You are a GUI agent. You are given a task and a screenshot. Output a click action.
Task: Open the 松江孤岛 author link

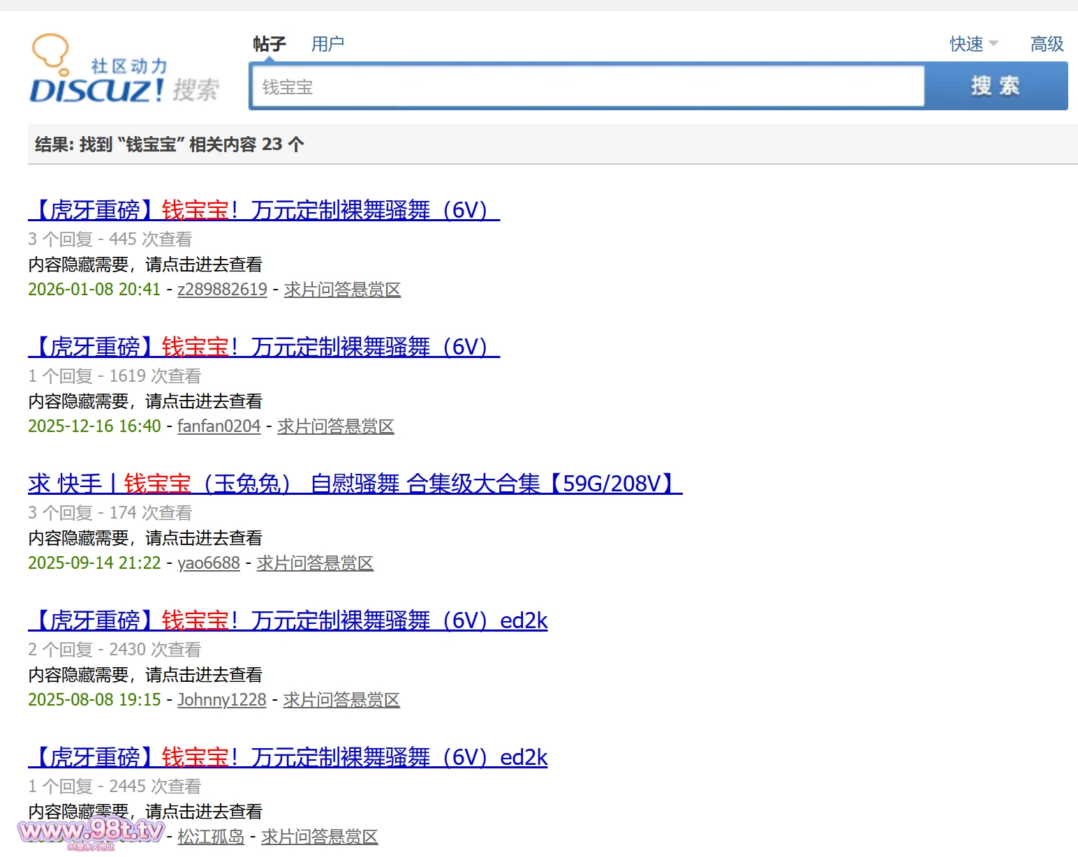pos(211,837)
